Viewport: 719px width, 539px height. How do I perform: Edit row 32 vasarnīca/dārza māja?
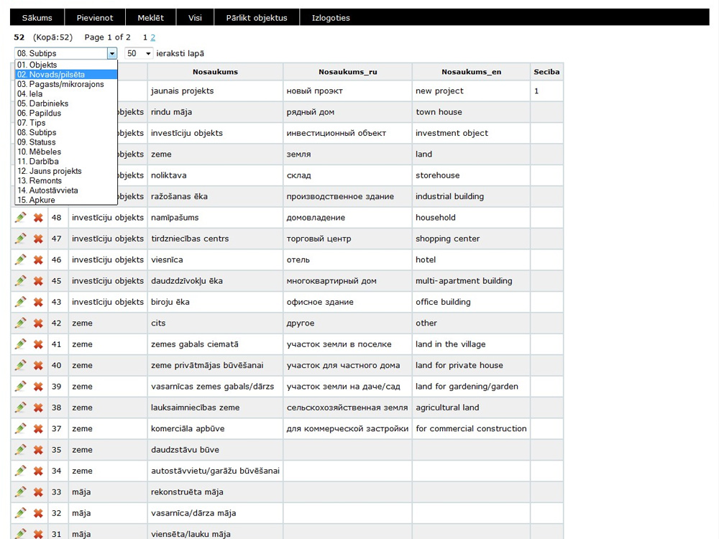[21, 512]
